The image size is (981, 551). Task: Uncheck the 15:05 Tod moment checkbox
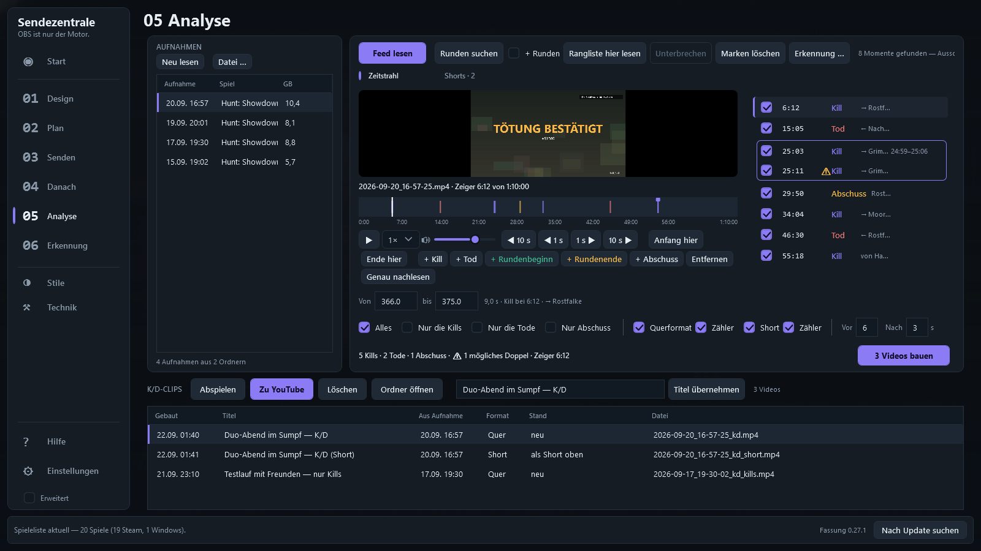click(x=766, y=128)
